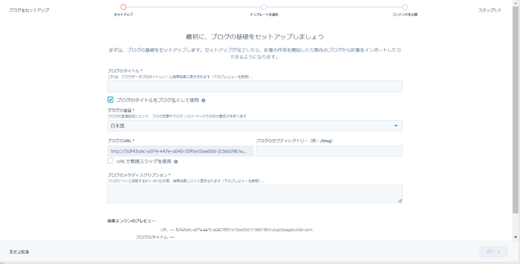Screen dimensions: 520x264
Task: Click the 最初に、ブログの基礎をセットアップしましょう heading
Action: click(255, 36)
